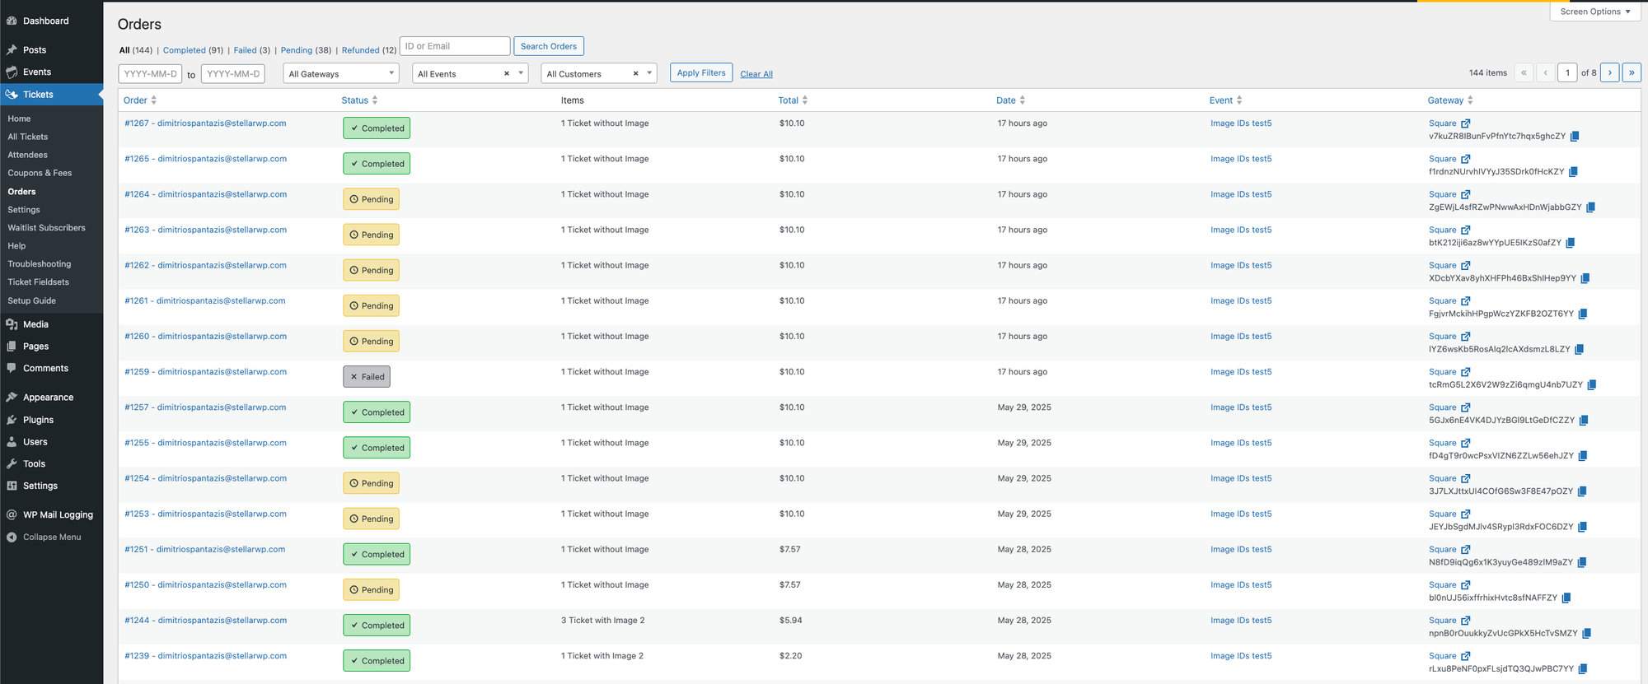
Task: Clear the All Events filter selection
Action: coord(507,74)
